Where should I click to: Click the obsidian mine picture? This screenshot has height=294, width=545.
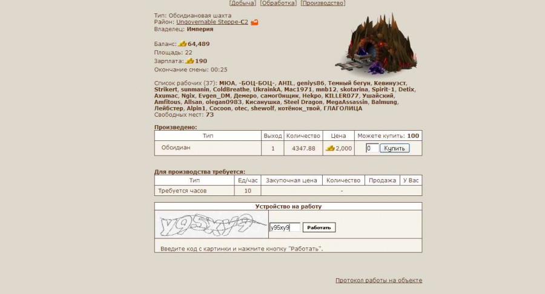coord(377,44)
